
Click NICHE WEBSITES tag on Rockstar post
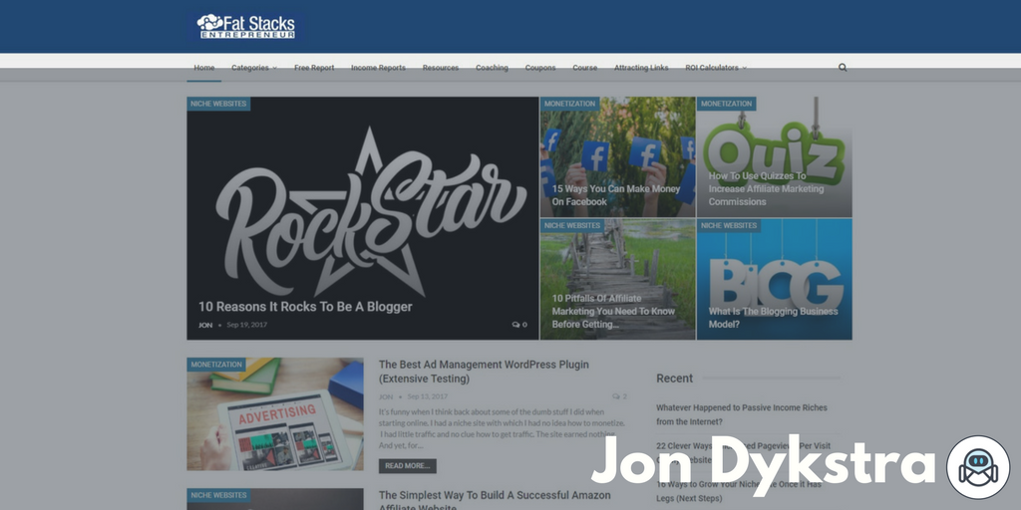coord(218,104)
